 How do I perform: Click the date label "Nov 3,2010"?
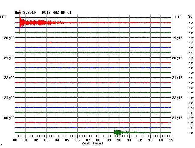(x=25, y=13)
